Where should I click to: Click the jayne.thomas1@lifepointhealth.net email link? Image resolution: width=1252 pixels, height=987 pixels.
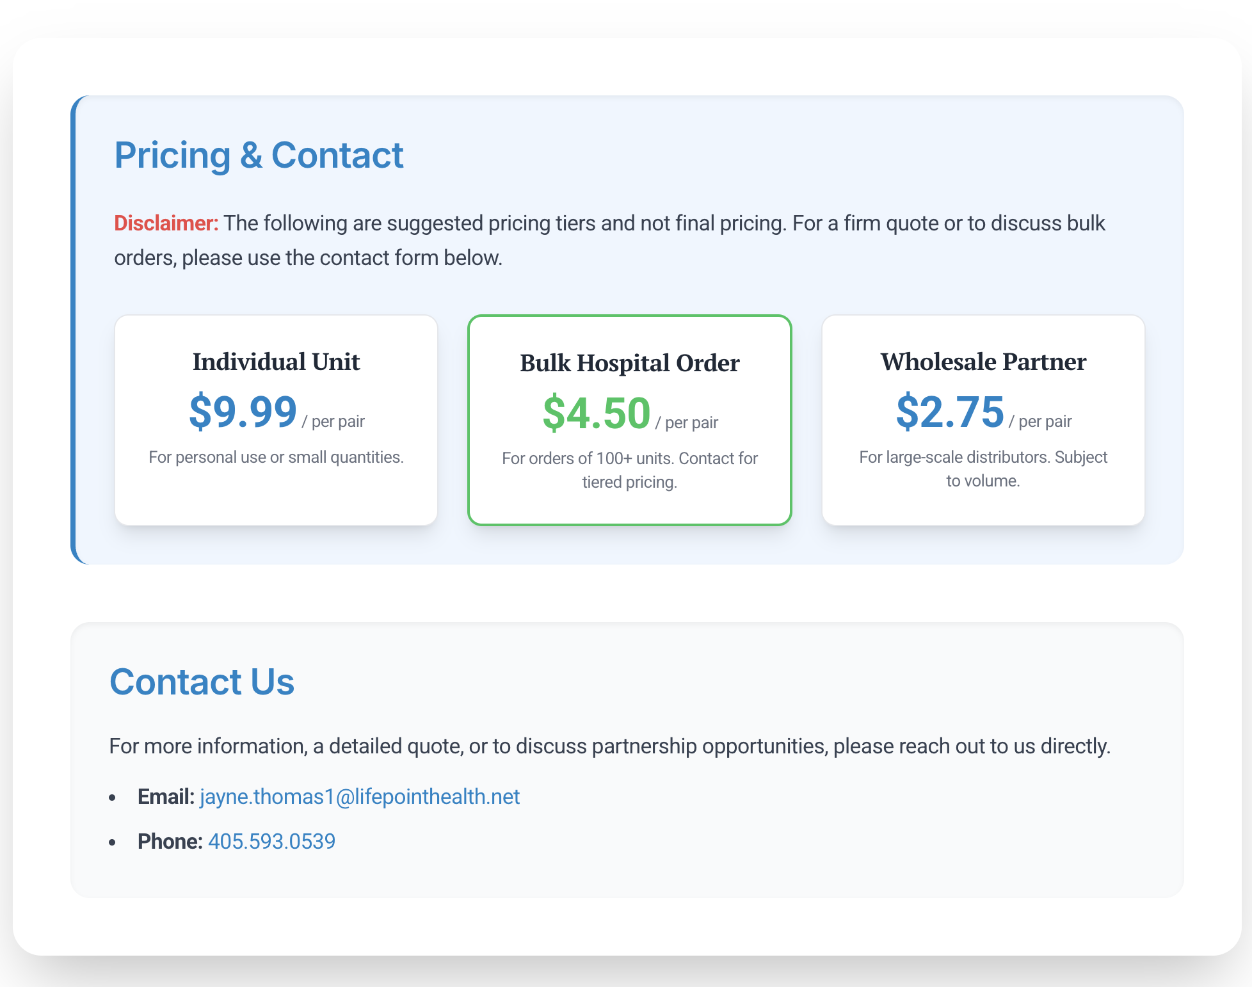click(x=359, y=796)
